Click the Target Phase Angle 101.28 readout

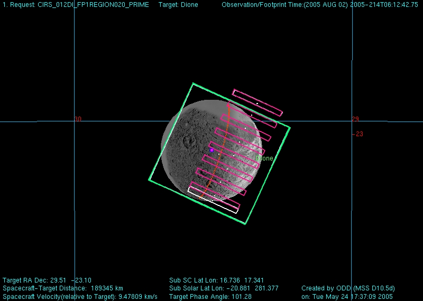210,296
